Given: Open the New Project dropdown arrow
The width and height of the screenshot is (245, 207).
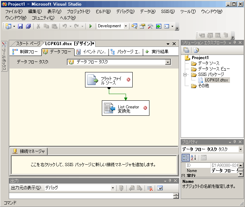Looking at the screenshot, I should coord(14,26).
